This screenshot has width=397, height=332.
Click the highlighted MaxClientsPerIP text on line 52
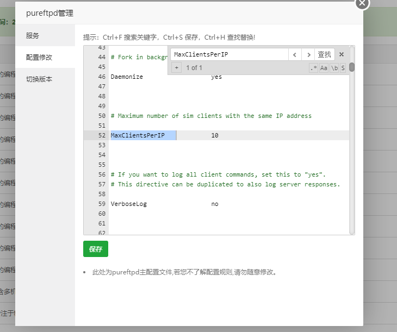point(138,135)
